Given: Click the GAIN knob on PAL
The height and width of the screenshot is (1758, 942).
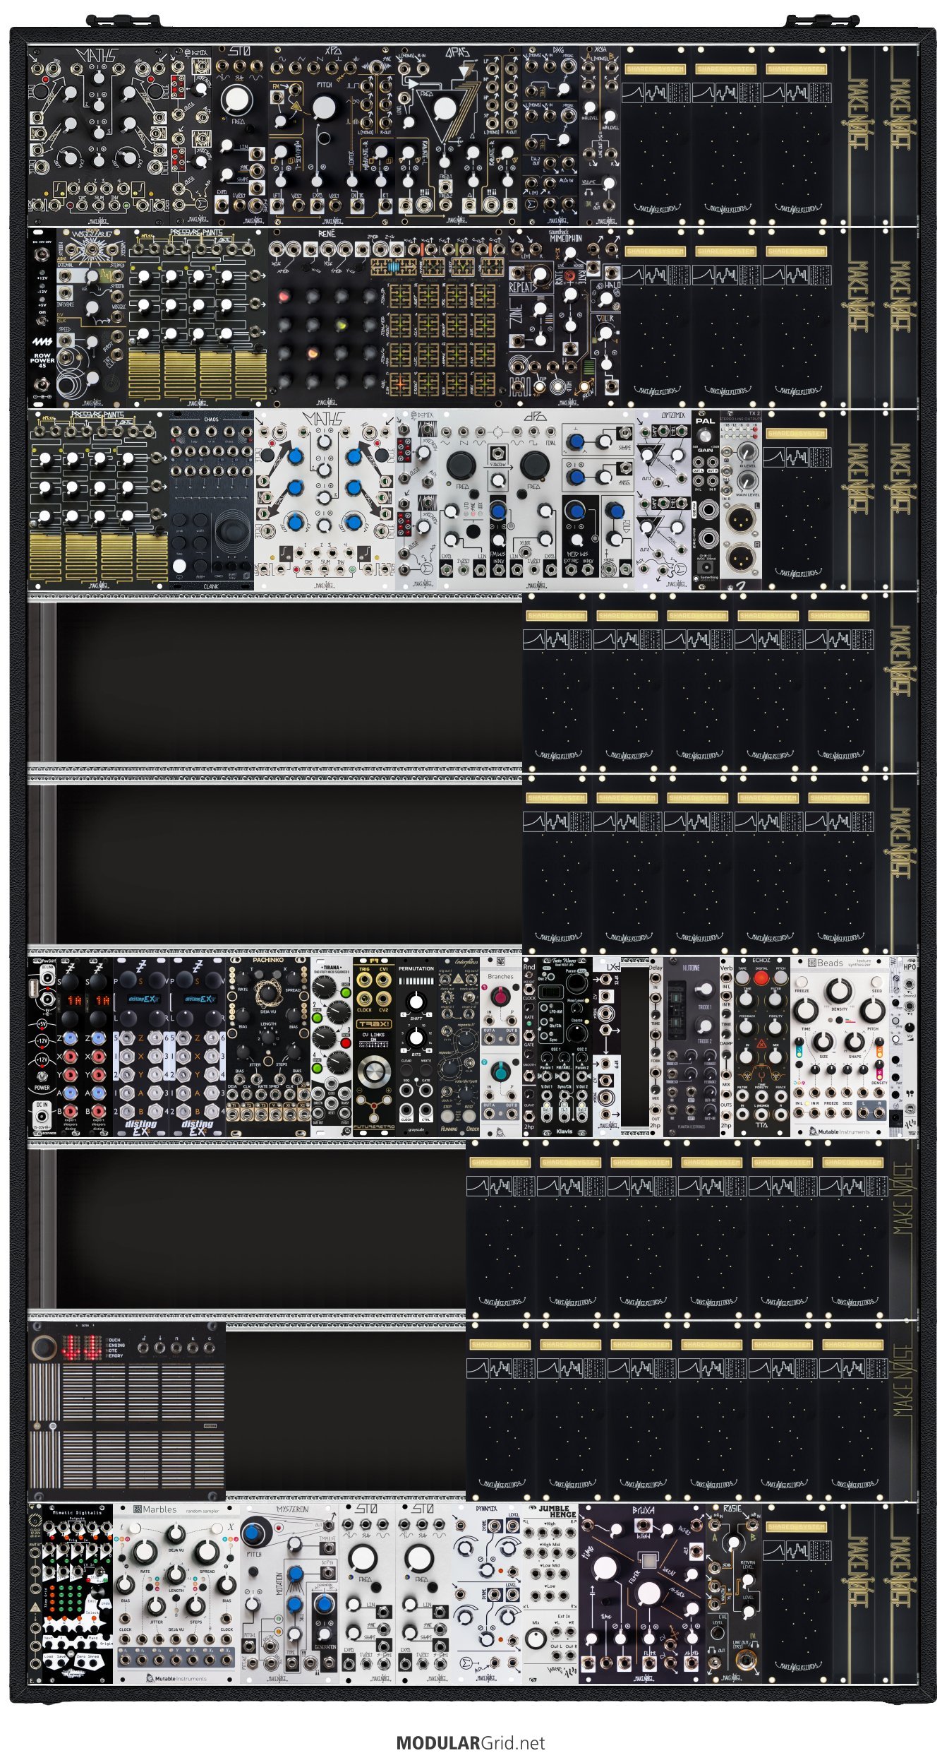Looking at the screenshot, I should point(705,436).
